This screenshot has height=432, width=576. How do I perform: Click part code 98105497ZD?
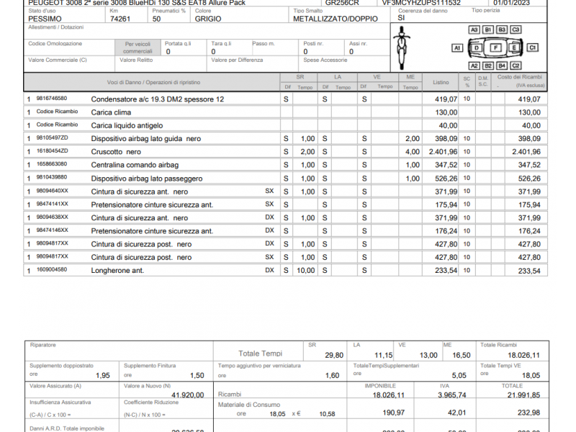click(x=52, y=138)
